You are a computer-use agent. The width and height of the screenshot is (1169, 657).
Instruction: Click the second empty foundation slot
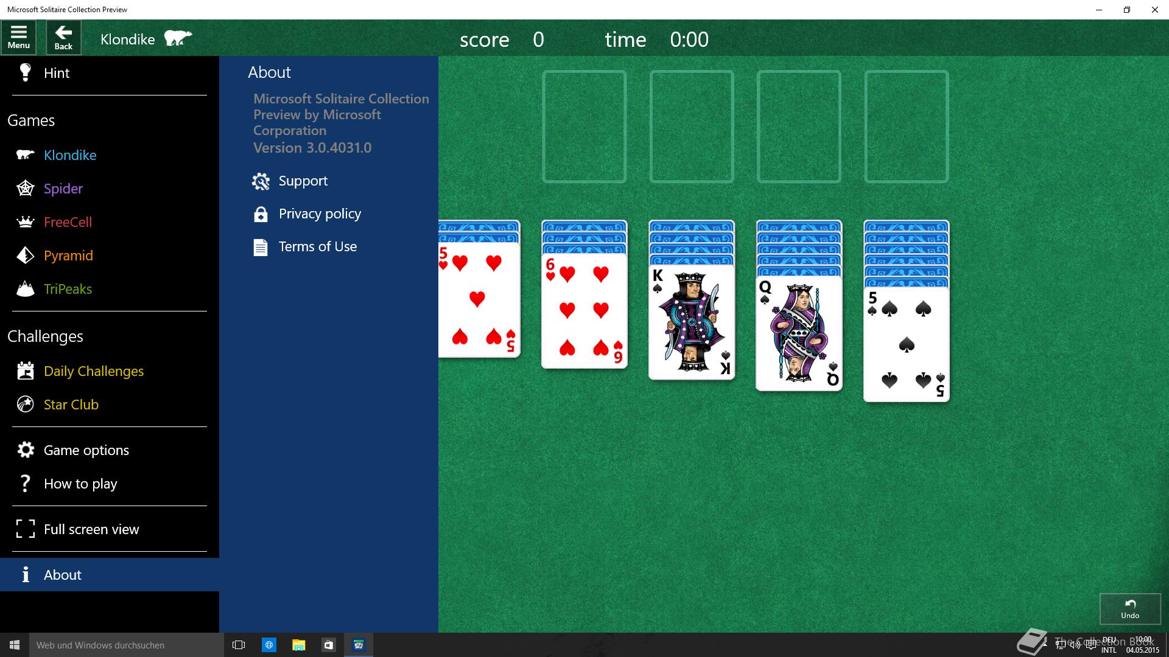pos(692,127)
